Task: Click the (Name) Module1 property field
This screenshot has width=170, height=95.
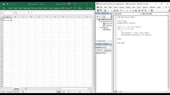Action: click(104, 53)
